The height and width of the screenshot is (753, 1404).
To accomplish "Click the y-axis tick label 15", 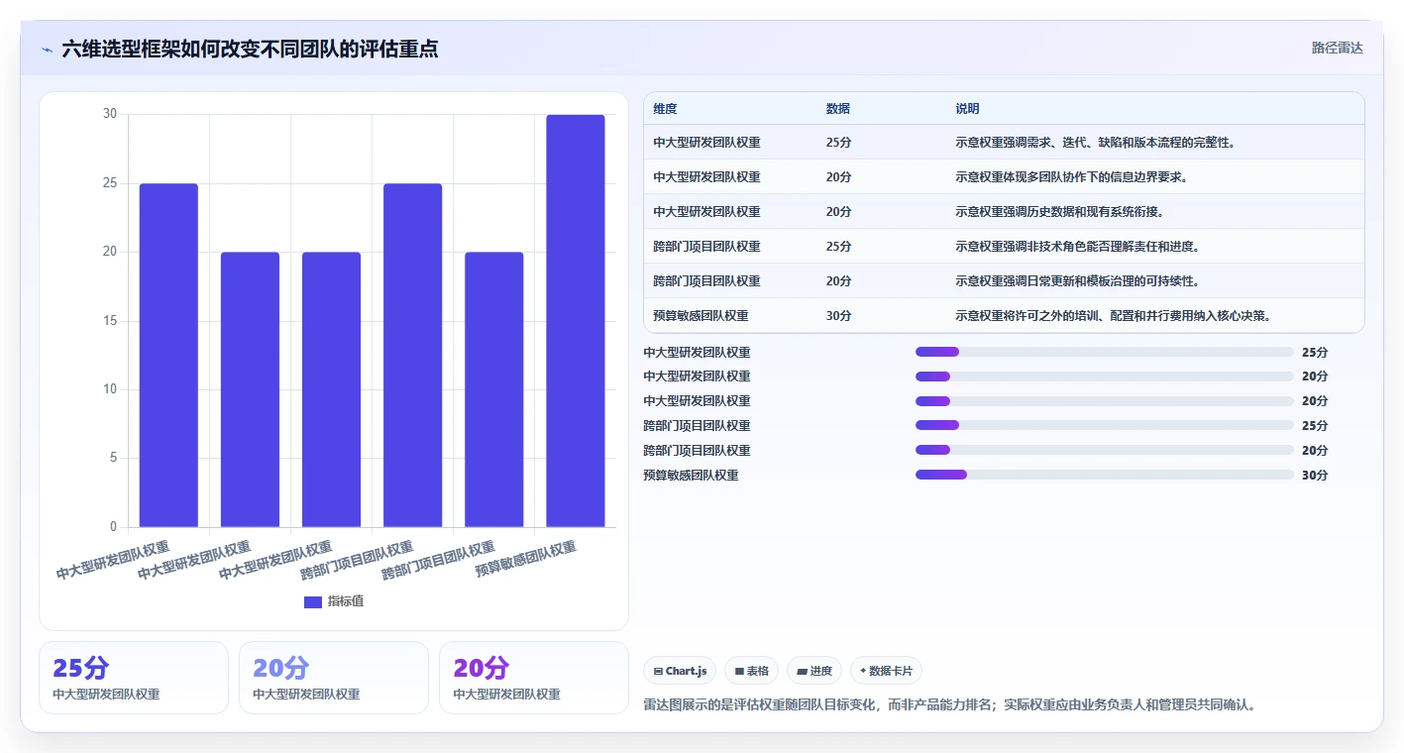I will tap(109, 321).
